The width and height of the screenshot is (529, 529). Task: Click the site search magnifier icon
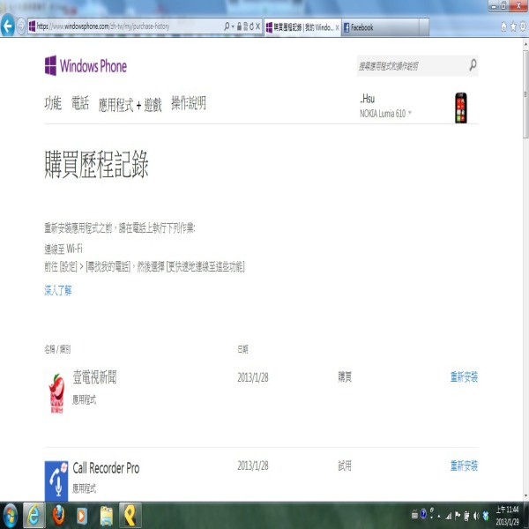click(473, 64)
